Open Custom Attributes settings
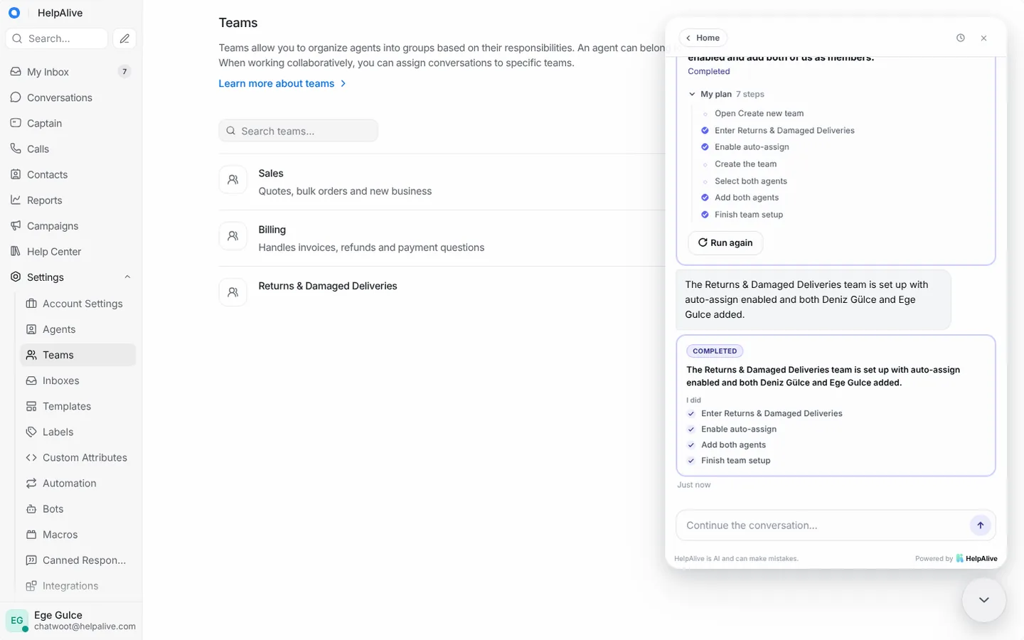The image size is (1024, 640). pos(78,457)
